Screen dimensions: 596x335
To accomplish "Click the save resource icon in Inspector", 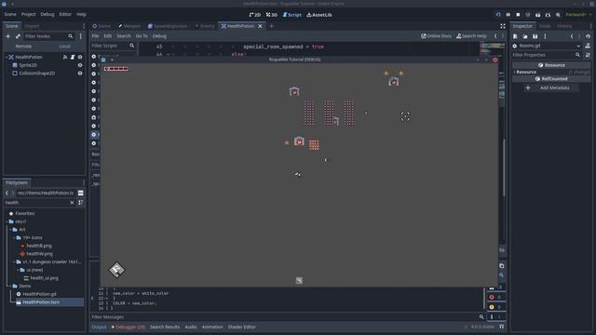I will [x=535, y=36].
